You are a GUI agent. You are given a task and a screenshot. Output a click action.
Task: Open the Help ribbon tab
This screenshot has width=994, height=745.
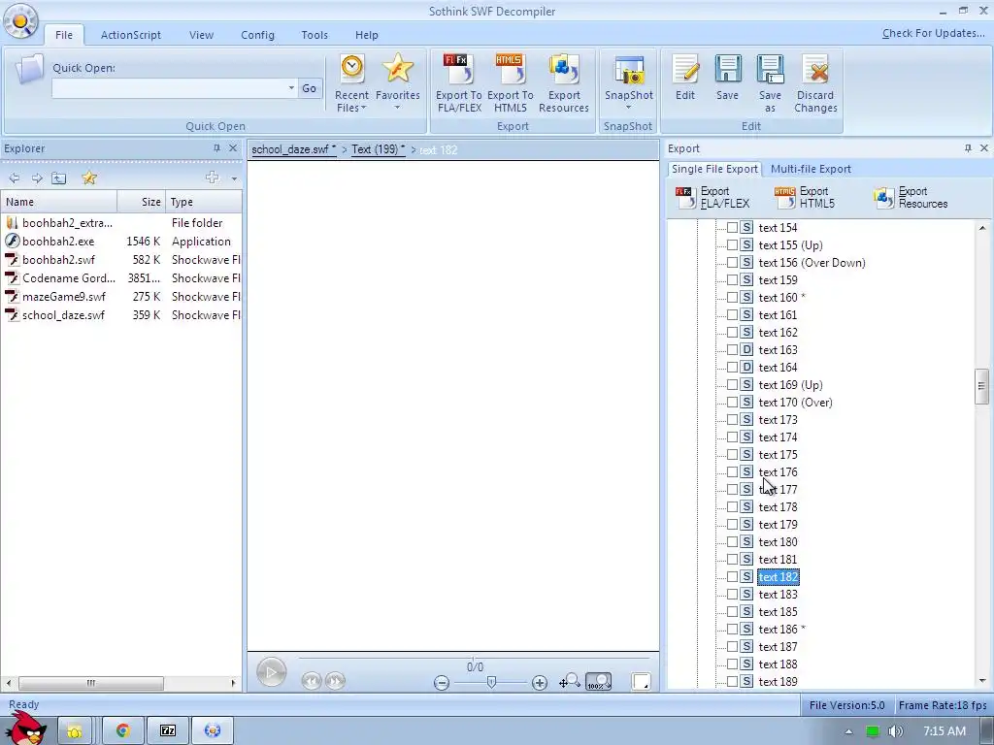pyautogui.click(x=366, y=35)
